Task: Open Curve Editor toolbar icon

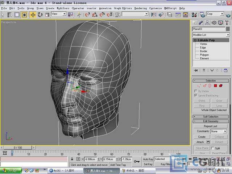Action: pos(178,14)
